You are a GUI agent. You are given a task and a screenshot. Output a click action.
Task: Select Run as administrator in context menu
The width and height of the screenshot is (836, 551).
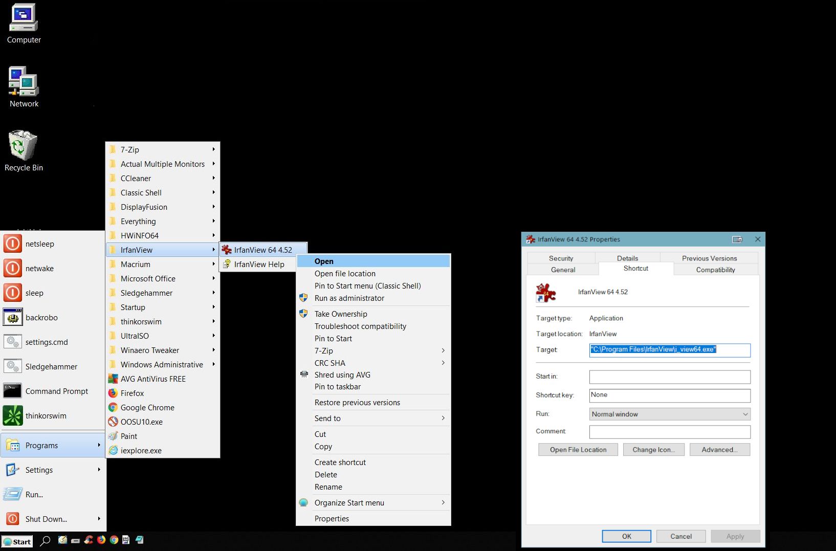(349, 298)
